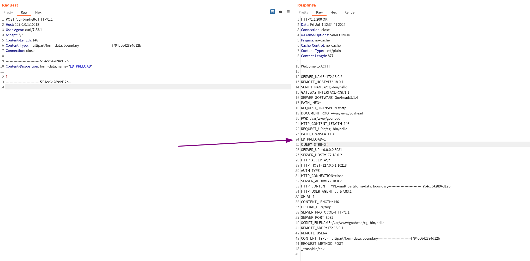Image resolution: width=530 pixels, height=261 pixels.
Task: Click the 'REQUEST_METHOD=POST' line
Action: (x=322, y=244)
